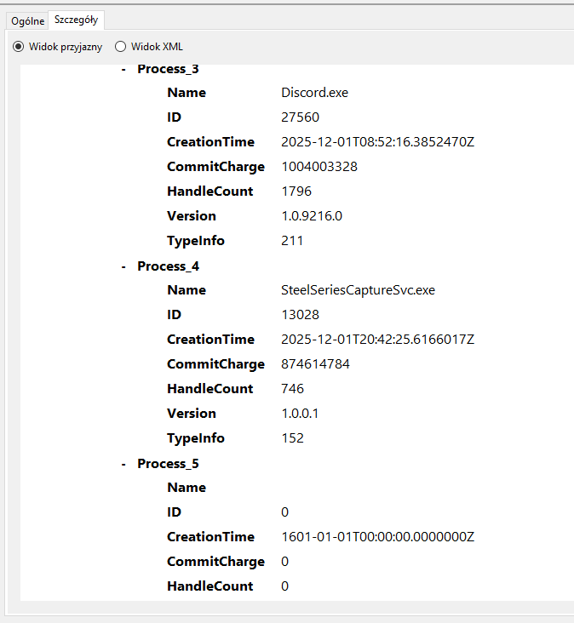This screenshot has height=623, width=574.
Task: Select the TypeInfo value 152
Action: click(x=292, y=438)
